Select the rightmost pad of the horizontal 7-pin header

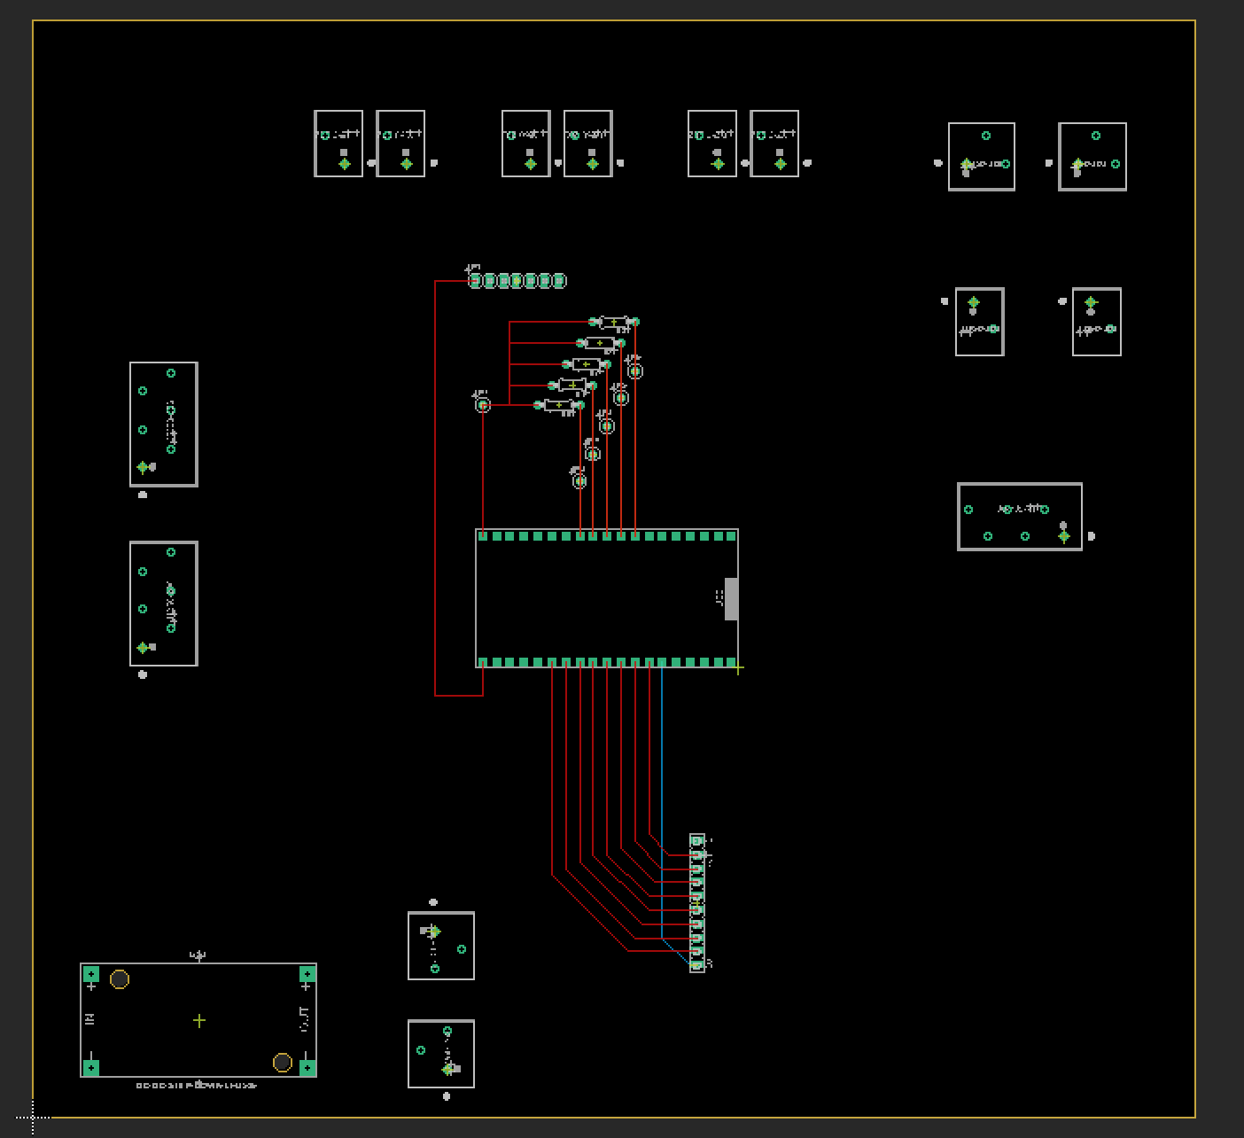tap(559, 281)
